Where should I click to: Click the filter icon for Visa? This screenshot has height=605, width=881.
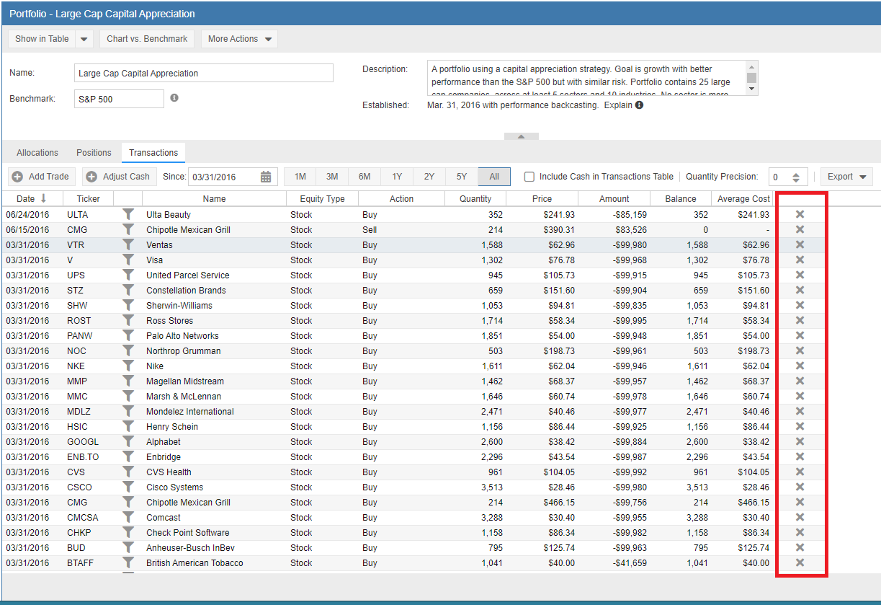(x=128, y=260)
